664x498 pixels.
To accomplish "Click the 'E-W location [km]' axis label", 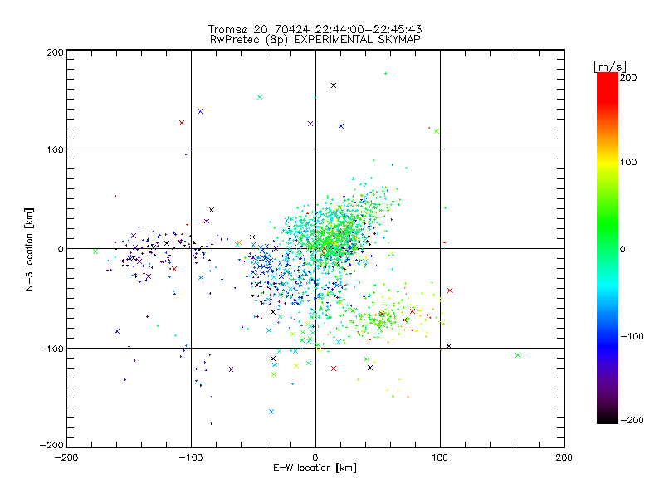I will pyautogui.click(x=315, y=468).
